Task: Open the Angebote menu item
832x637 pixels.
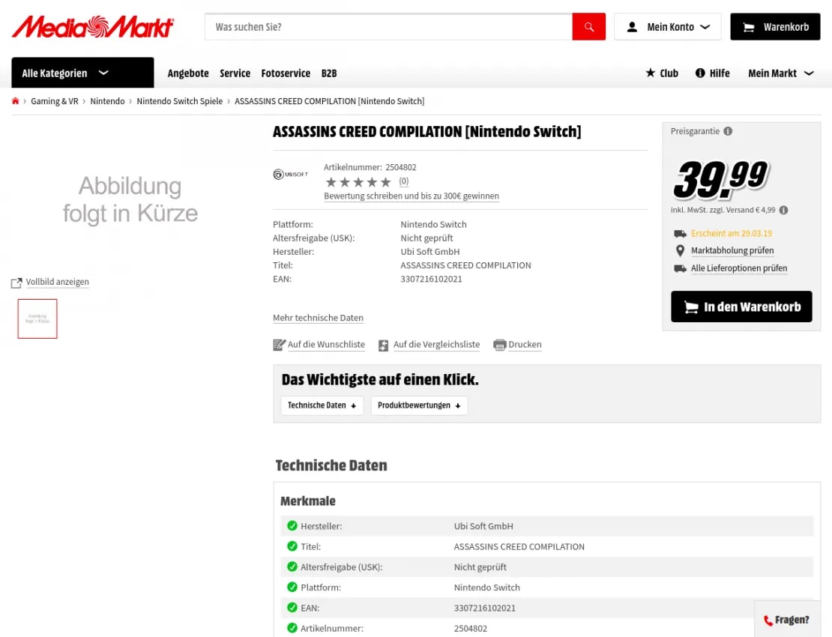Action: (188, 73)
